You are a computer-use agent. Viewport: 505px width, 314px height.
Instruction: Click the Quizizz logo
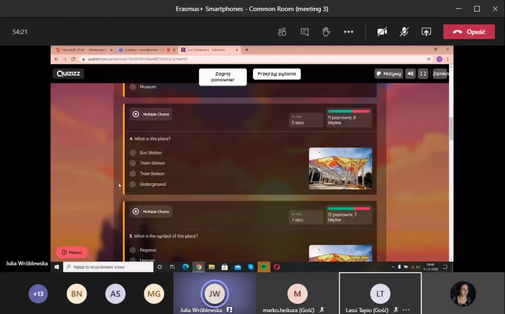coord(69,74)
